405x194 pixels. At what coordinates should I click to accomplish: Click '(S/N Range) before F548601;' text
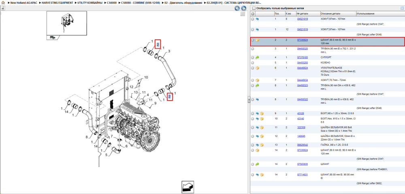coord(372,169)
